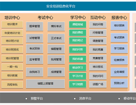Click the 话题广场 box
This screenshot has height=105, width=136.
[x=98, y=84]
